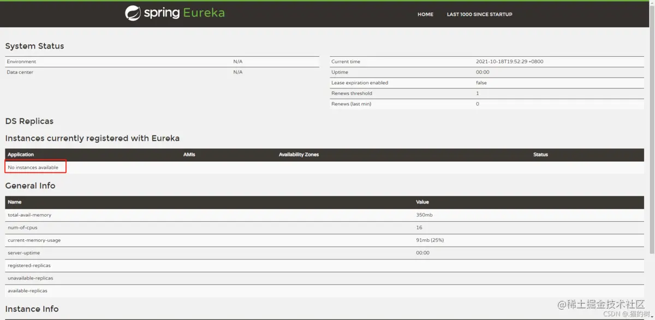655x320 pixels.
Task: Click the AMIs column header
Action: pyautogui.click(x=189, y=155)
